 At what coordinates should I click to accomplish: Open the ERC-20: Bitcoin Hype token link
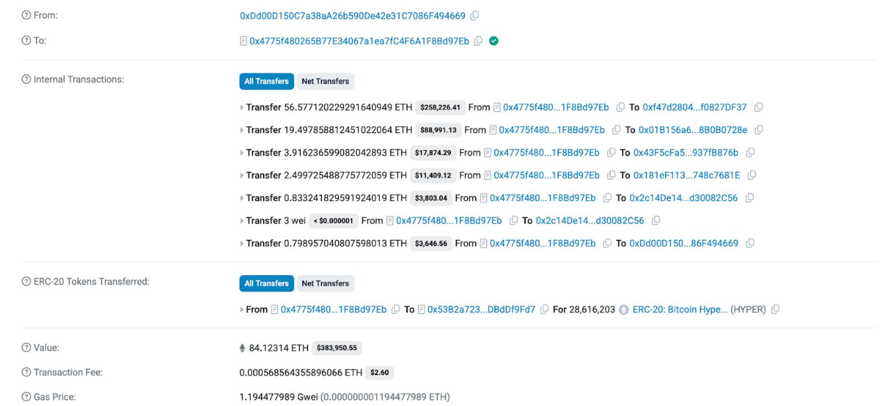pyautogui.click(x=680, y=310)
